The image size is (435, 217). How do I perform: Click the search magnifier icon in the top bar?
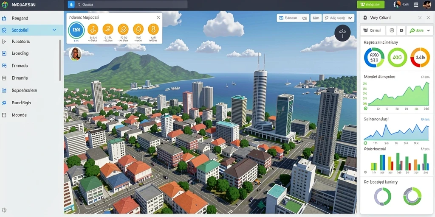click(x=79, y=4)
